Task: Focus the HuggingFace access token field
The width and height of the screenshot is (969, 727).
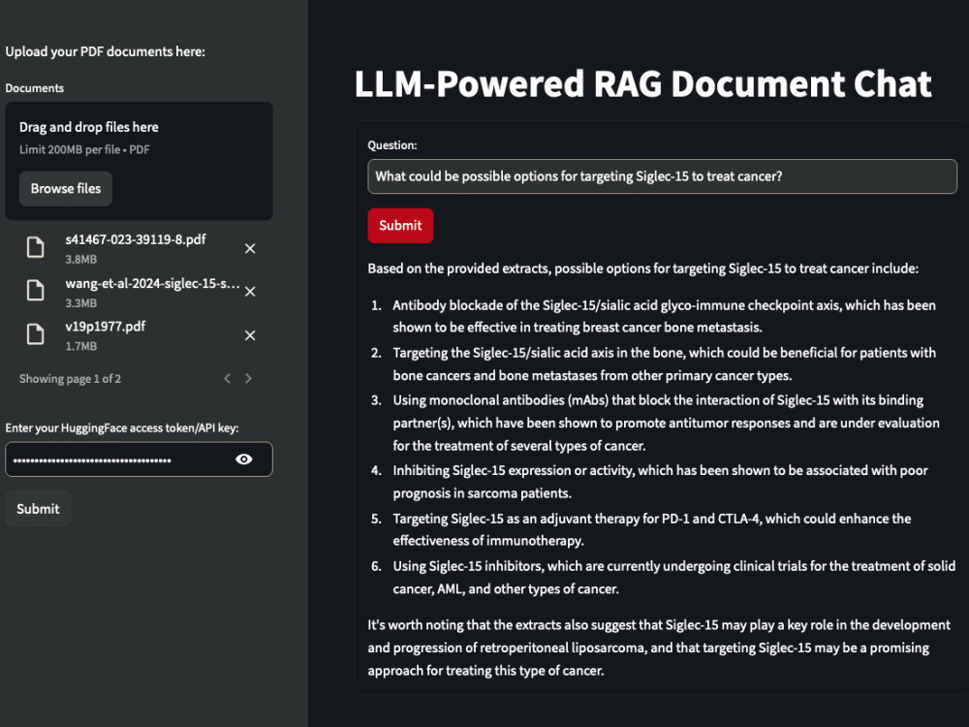Action: tap(139, 459)
